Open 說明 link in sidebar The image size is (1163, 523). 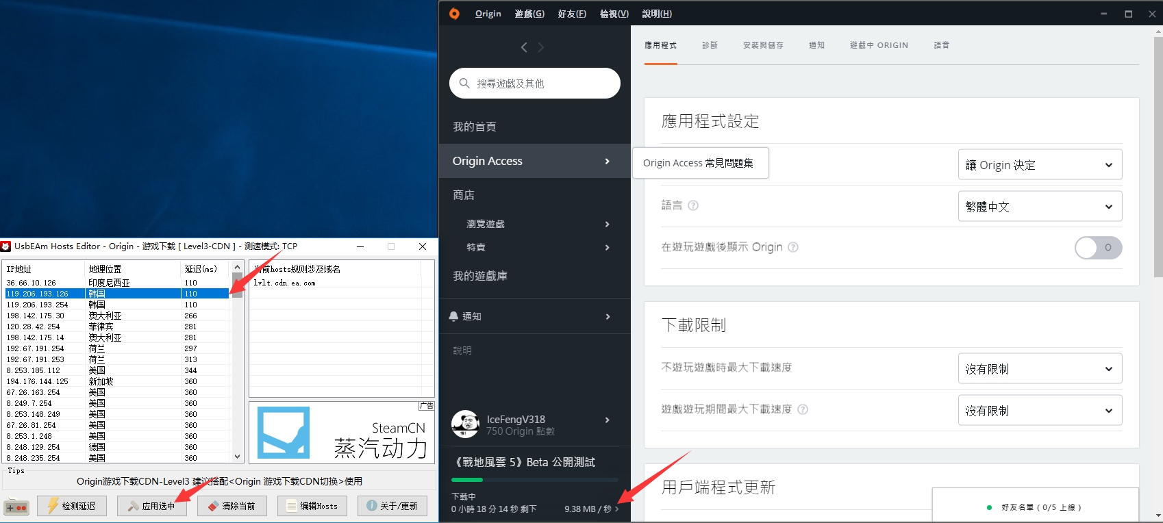462,350
